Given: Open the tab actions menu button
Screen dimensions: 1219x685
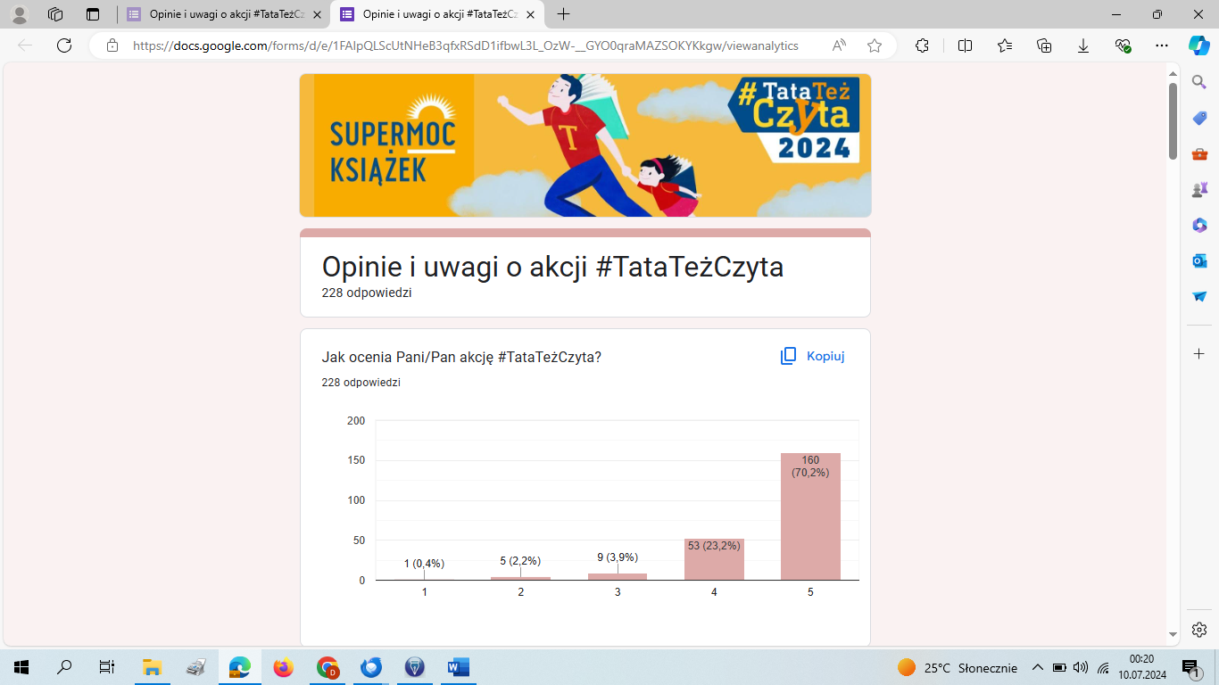Looking at the screenshot, I should click(93, 14).
